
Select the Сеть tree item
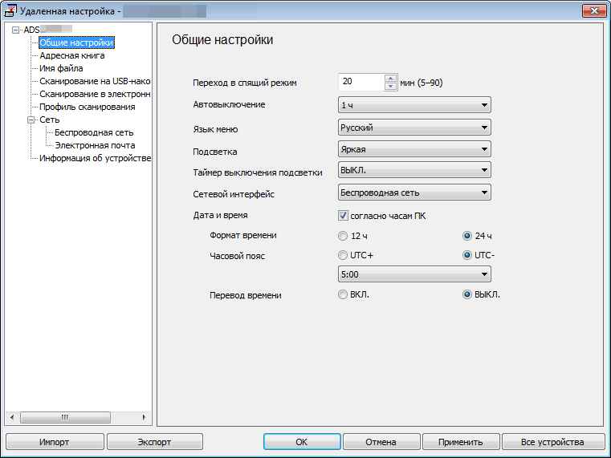[x=50, y=120]
